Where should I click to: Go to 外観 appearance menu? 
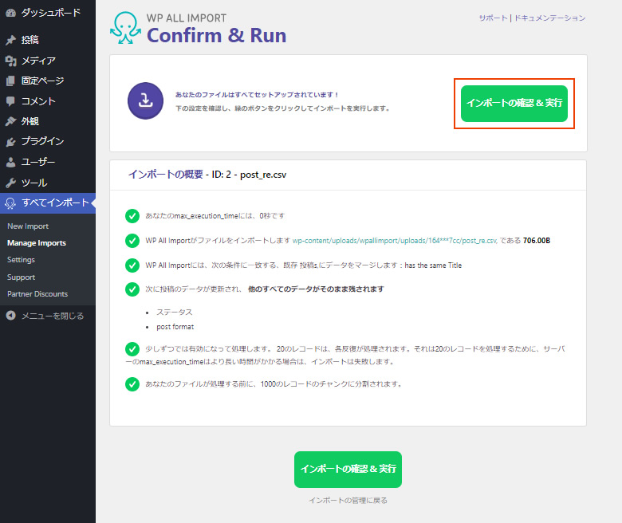coord(30,121)
